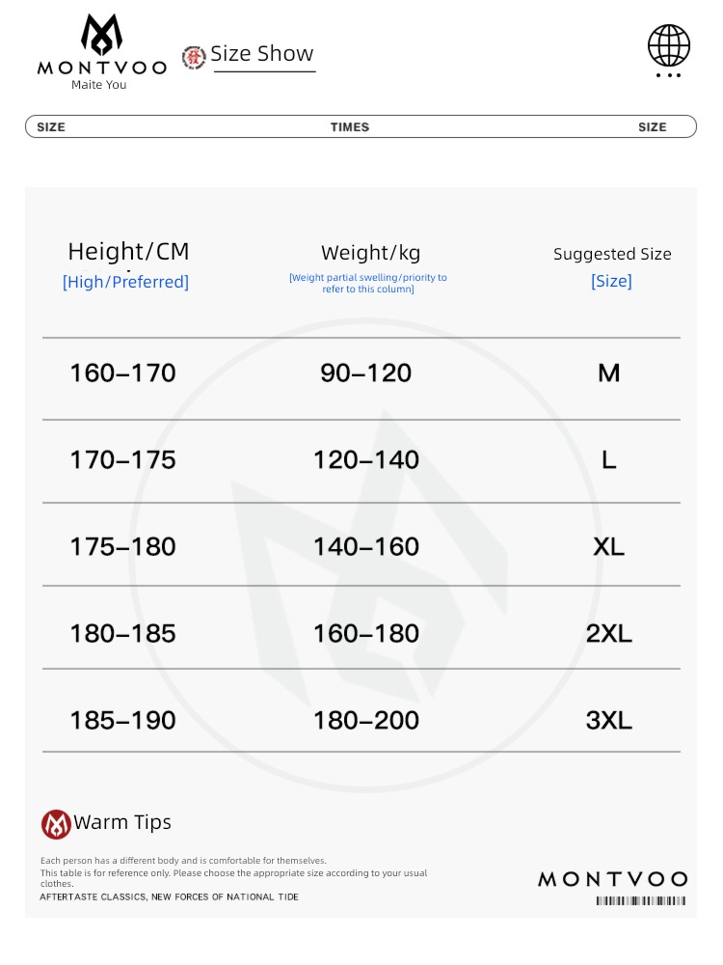The height and width of the screenshot is (965, 723).
Task: Click the blue weight partial swelling note
Action: 368,283
